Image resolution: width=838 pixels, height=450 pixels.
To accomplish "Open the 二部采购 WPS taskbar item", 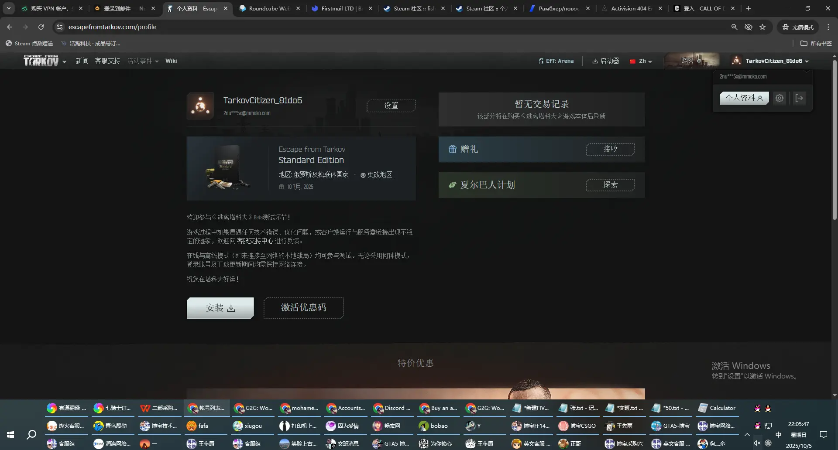I will coord(159,408).
